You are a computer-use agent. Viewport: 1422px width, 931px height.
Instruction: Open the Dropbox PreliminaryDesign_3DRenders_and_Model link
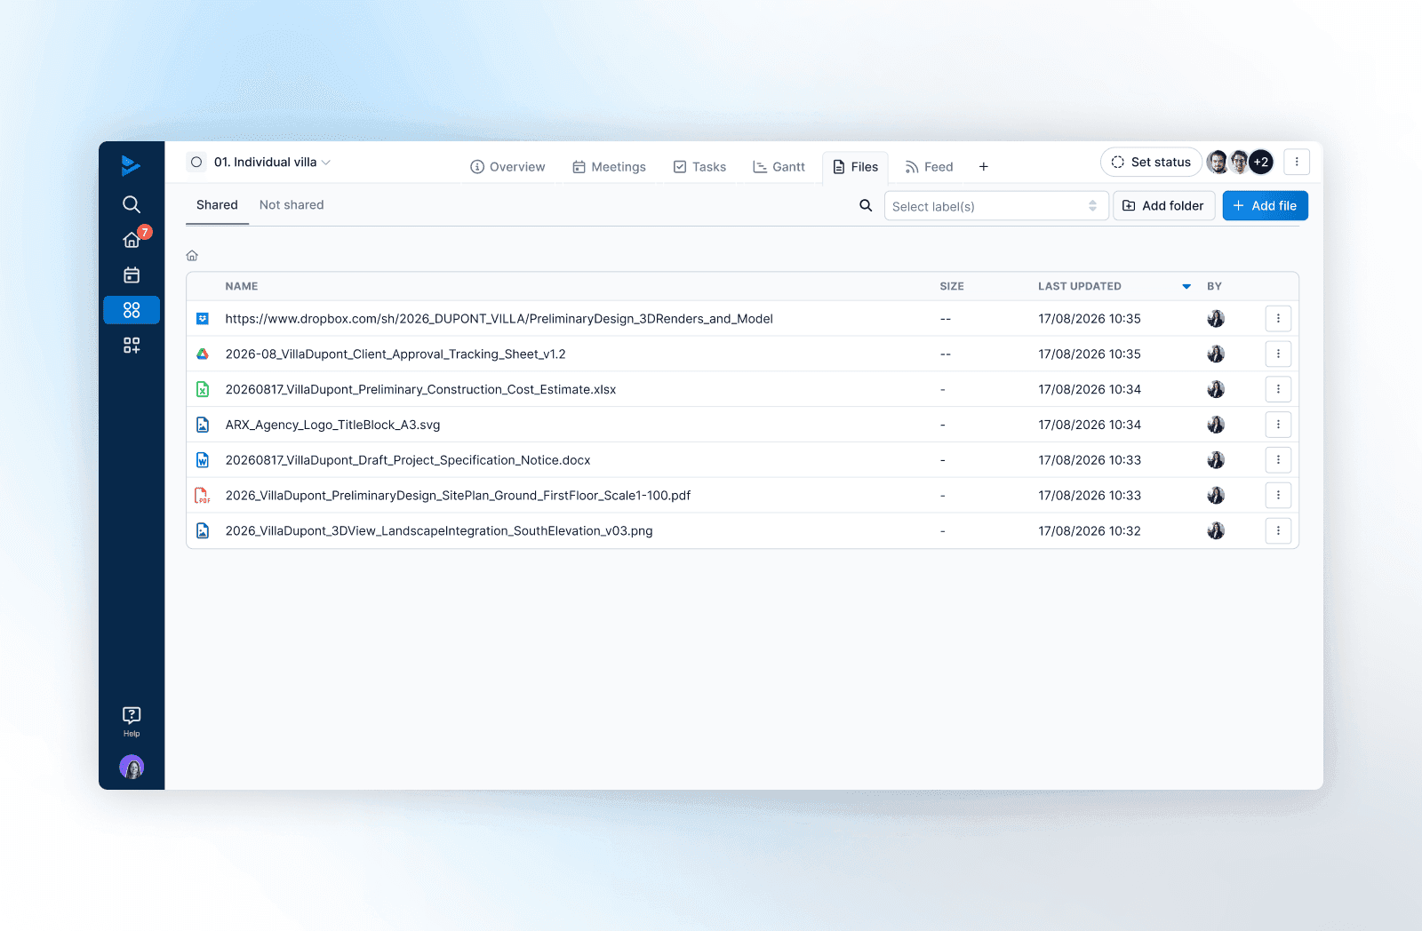pyautogui.click(x=499, y=319)
